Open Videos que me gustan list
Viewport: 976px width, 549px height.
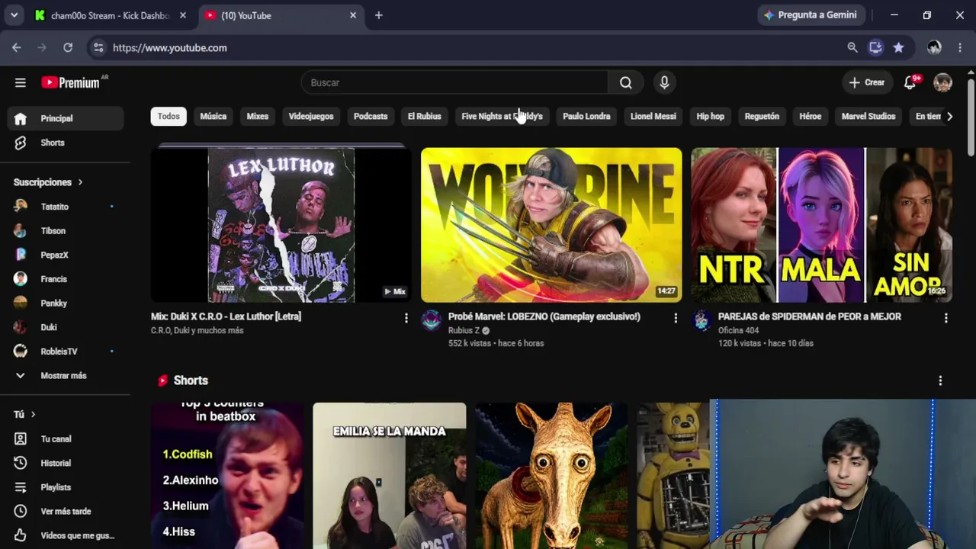65,535
